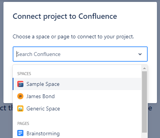Select the James Bond space
The width and height of the screenshot is (160, 138).
[77, 96]
